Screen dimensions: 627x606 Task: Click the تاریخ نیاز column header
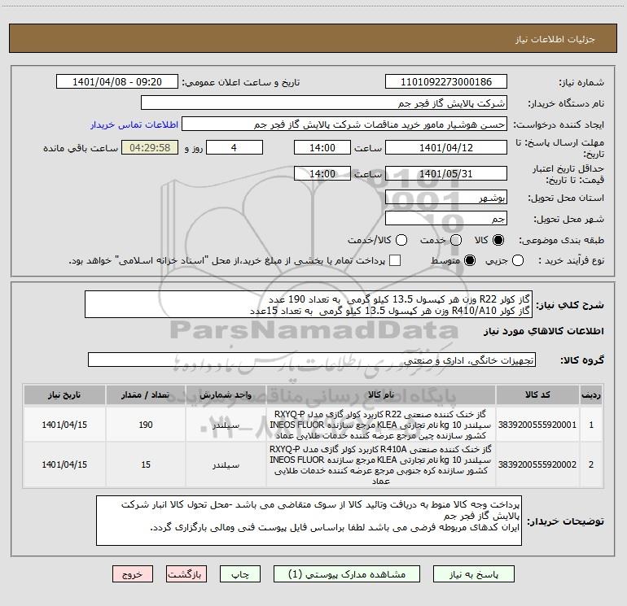[x=64, y=395]
